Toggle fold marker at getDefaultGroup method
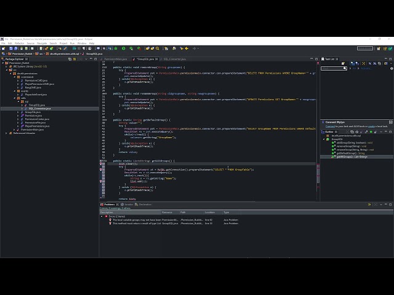The image size is (394, 295). pyautogui.click(x=106, y=120)
